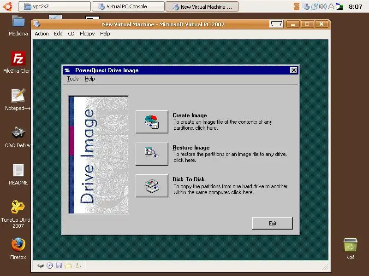Click the Virtual PC tray icon
This screenshot has height=276, width=369.
coord(306,6)
